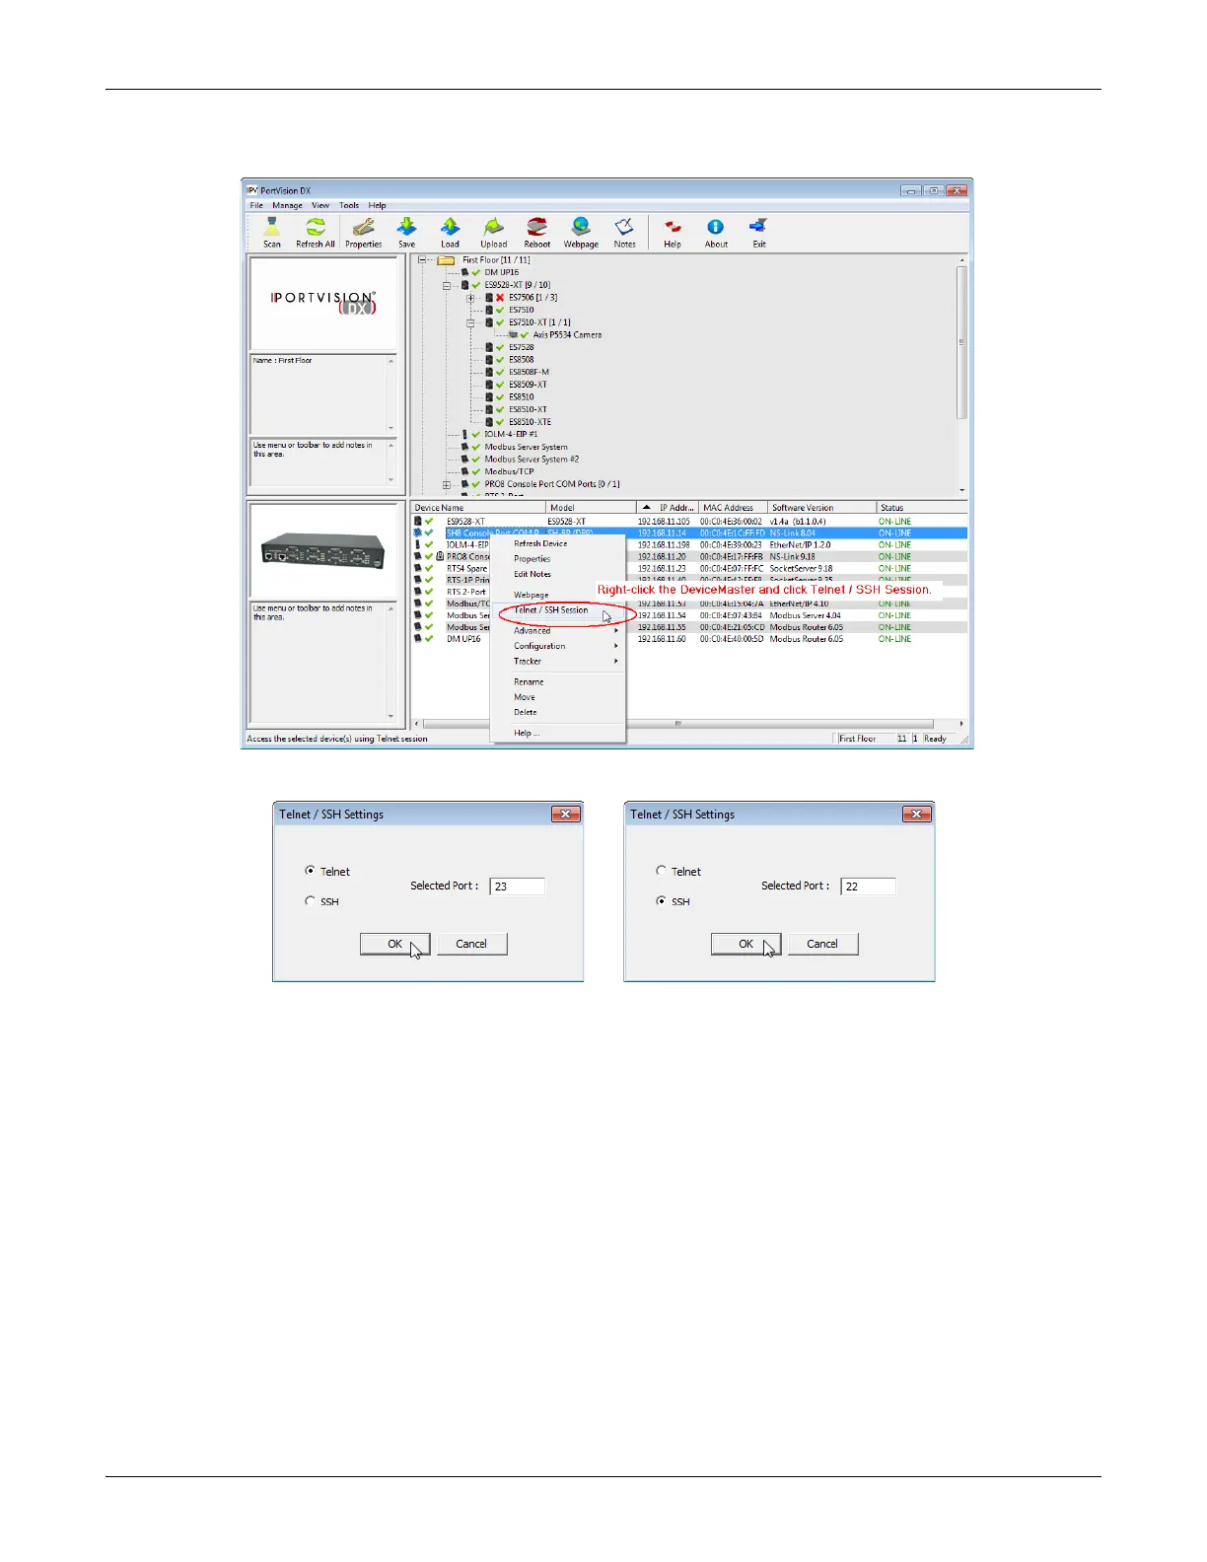This screenshot has height=1562, width=1207.
Task: Click the IP Addr column sort arrow
Action: [647, 508]
